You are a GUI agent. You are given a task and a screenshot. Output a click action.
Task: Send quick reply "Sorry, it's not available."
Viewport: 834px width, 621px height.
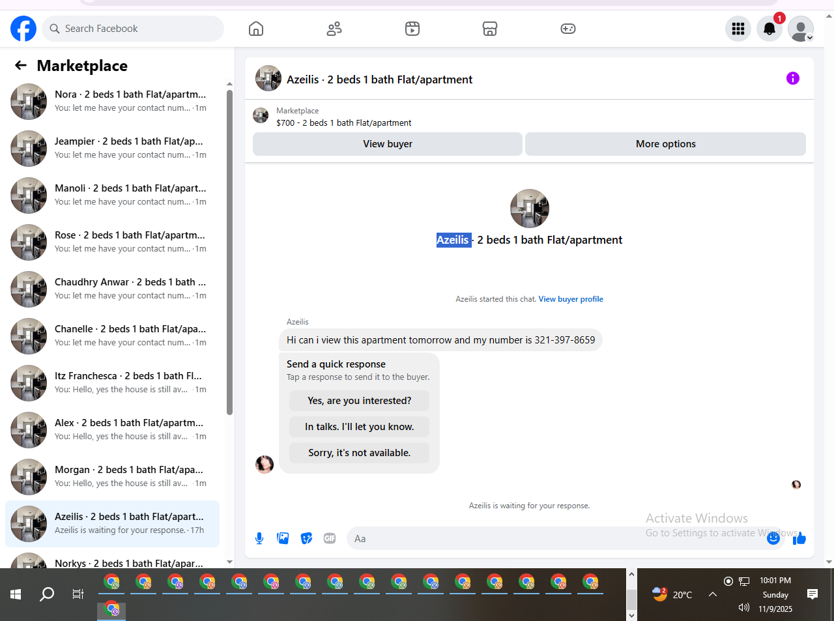(360, 453)
